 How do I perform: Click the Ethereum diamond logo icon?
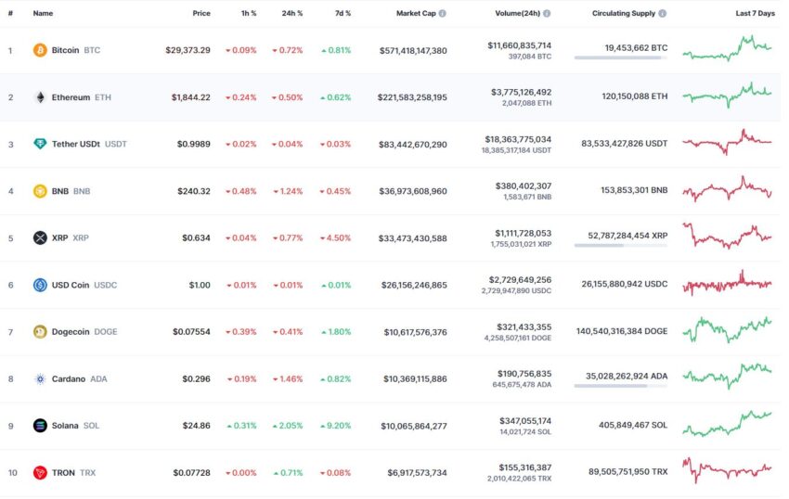(40, 97)
